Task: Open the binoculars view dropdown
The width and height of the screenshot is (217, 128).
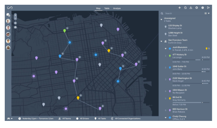Action: [x=10, y=119]
